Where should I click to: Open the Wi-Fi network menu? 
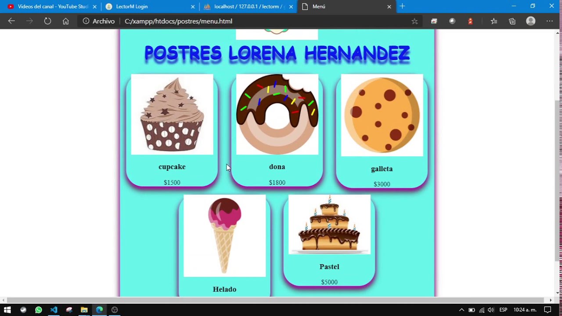482,310
